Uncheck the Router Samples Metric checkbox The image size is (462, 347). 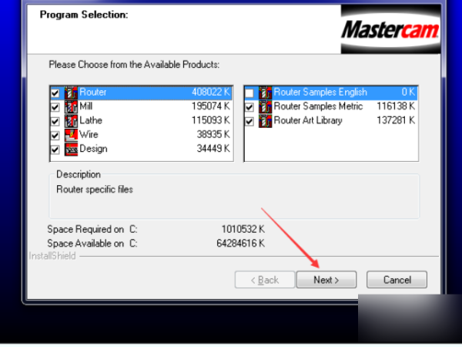[249, 107]
